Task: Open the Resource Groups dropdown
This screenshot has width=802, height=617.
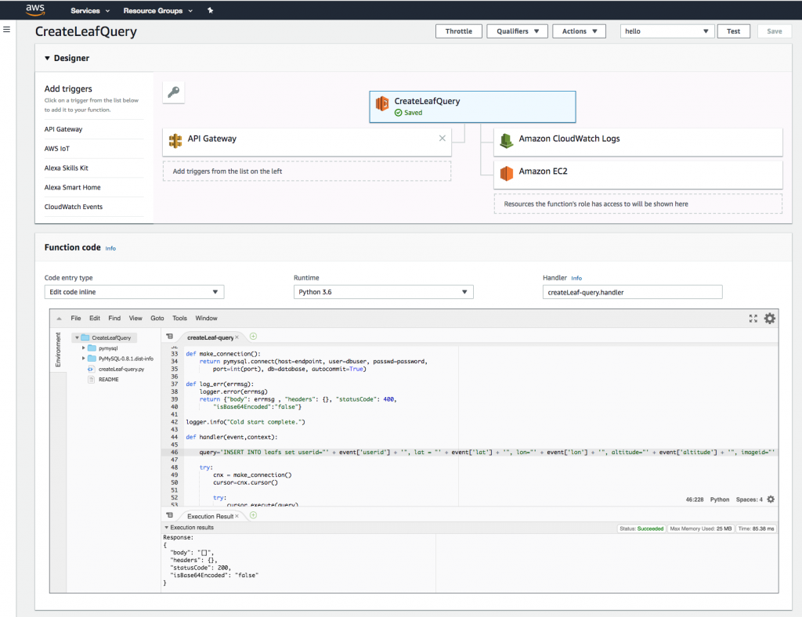Action: (158, 10)
